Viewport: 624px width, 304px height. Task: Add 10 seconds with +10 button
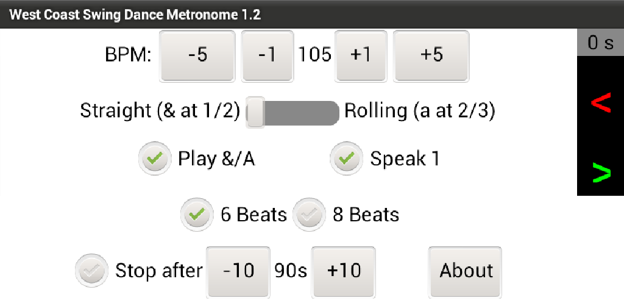[x=344, y=271]
